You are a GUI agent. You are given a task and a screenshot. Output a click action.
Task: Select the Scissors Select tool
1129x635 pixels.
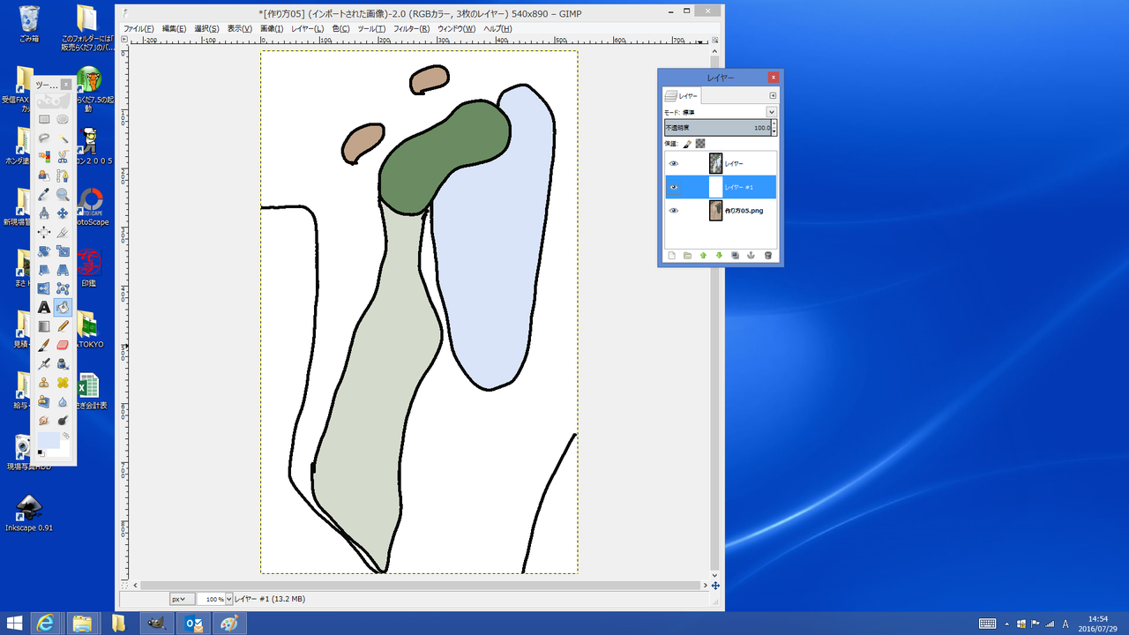click(63, 157)
